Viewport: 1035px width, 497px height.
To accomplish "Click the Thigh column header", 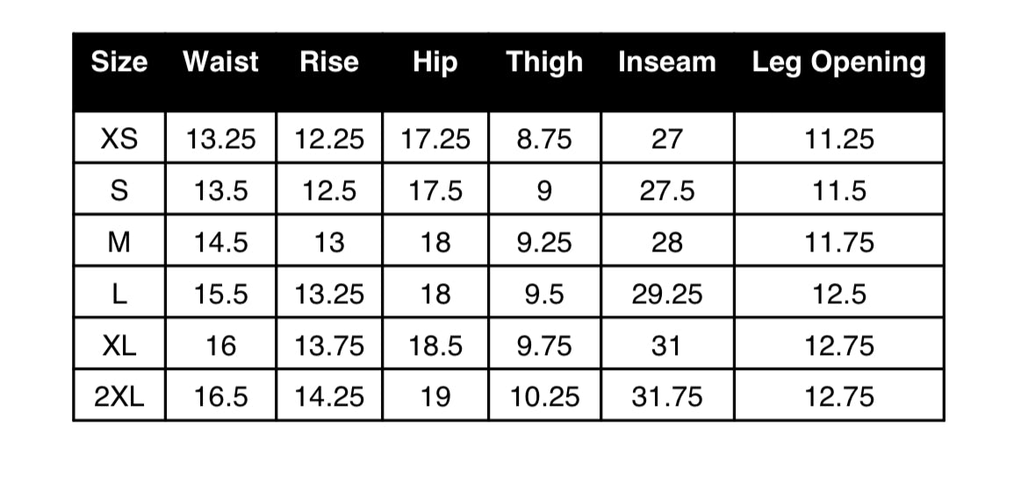I will coord(544,62).
